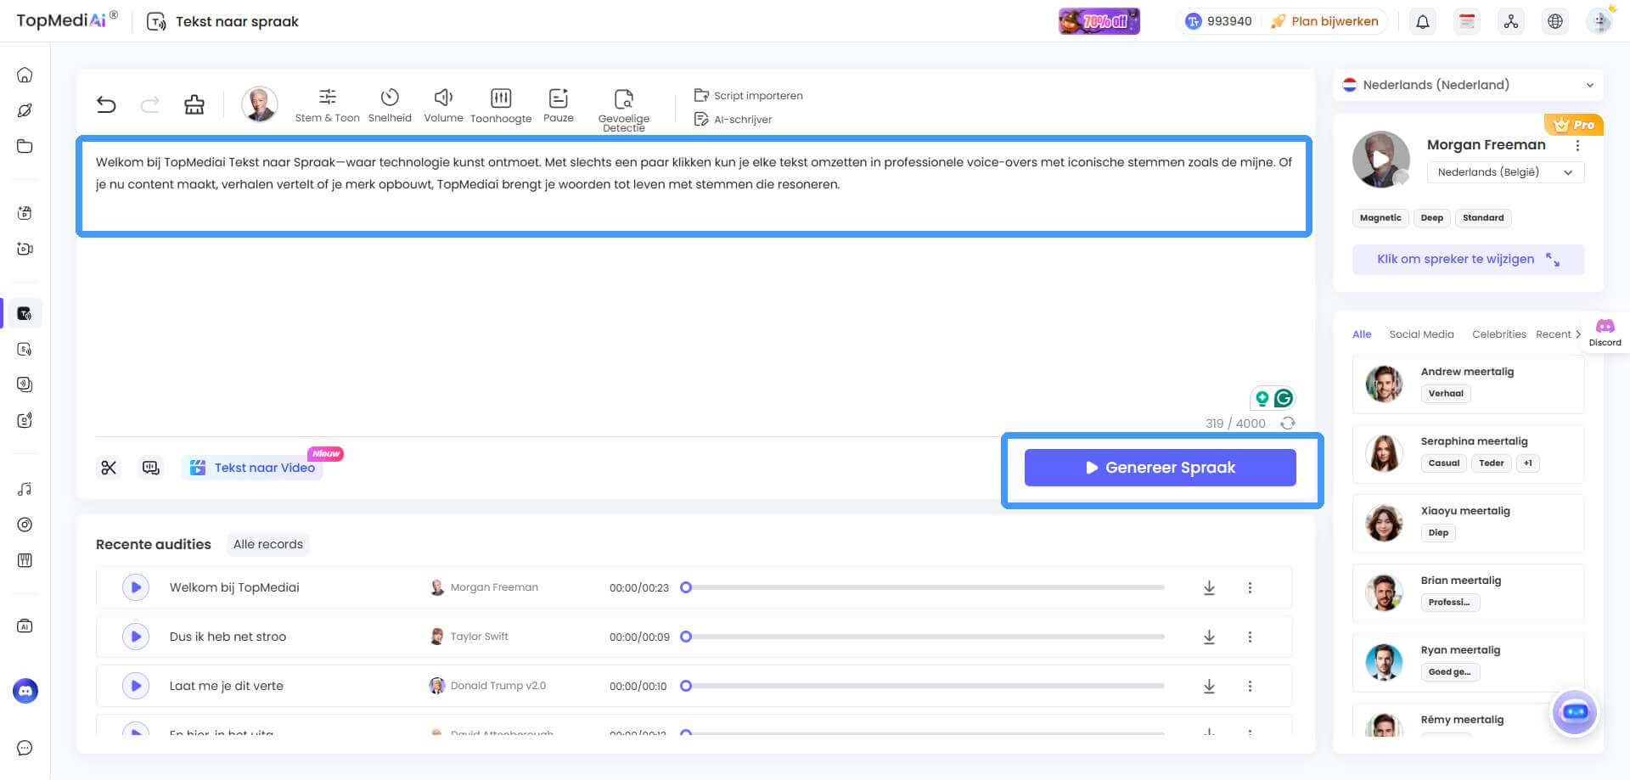Expand more voice categories after Recent
The image size is (1630, 780).
click(1578, 334)
